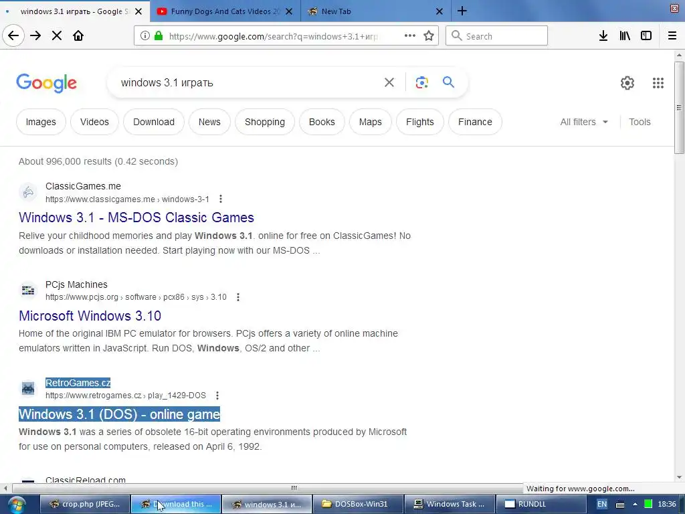
Task: Click the Google logo
Action: click(x=46, y=83)
